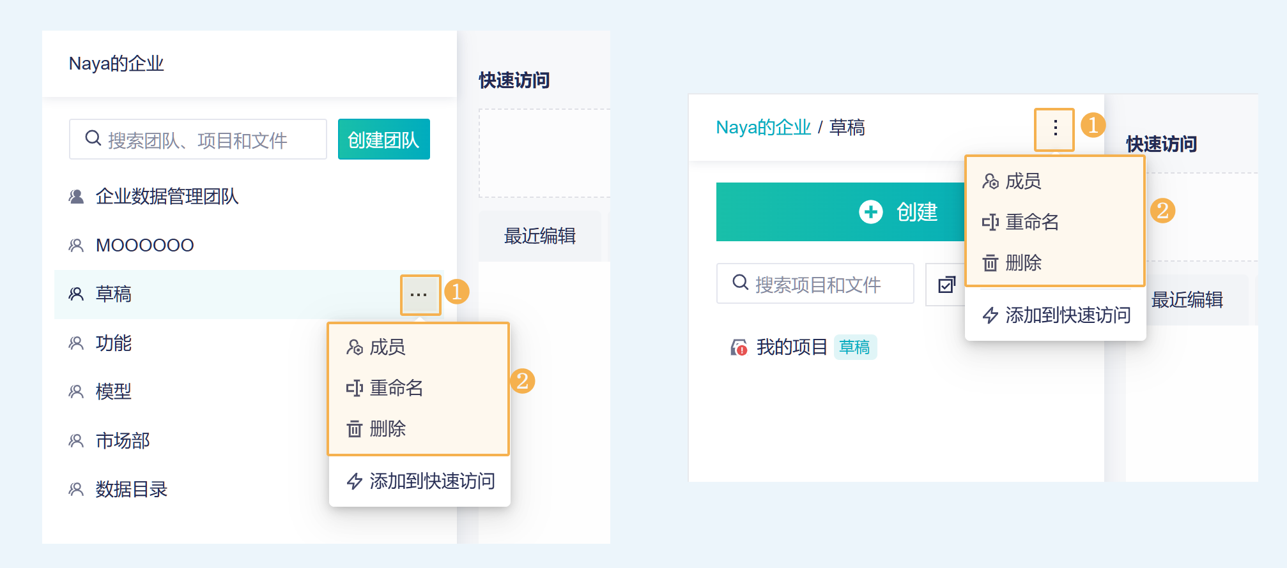Click the 创建团队 button
The height and width of the screenshot is (568, 1287).
pos(383,140)
